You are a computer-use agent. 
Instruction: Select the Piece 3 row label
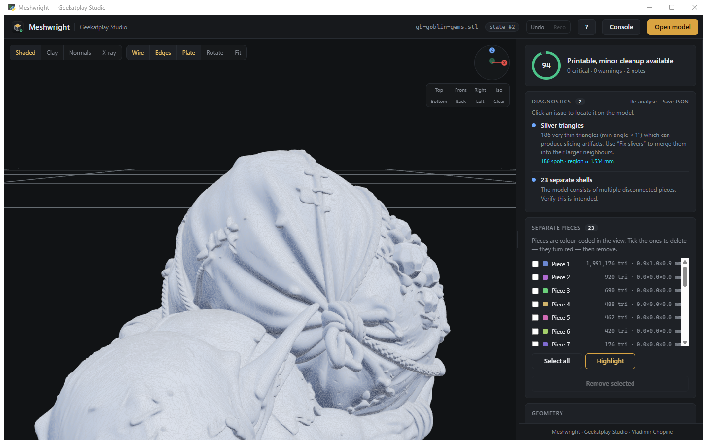561,291
